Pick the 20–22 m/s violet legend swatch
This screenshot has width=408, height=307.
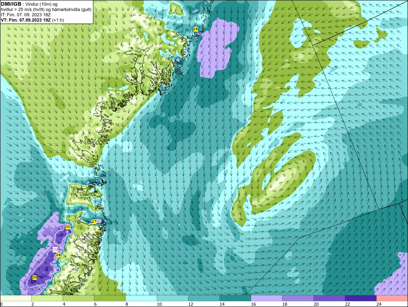click(329, 298)
